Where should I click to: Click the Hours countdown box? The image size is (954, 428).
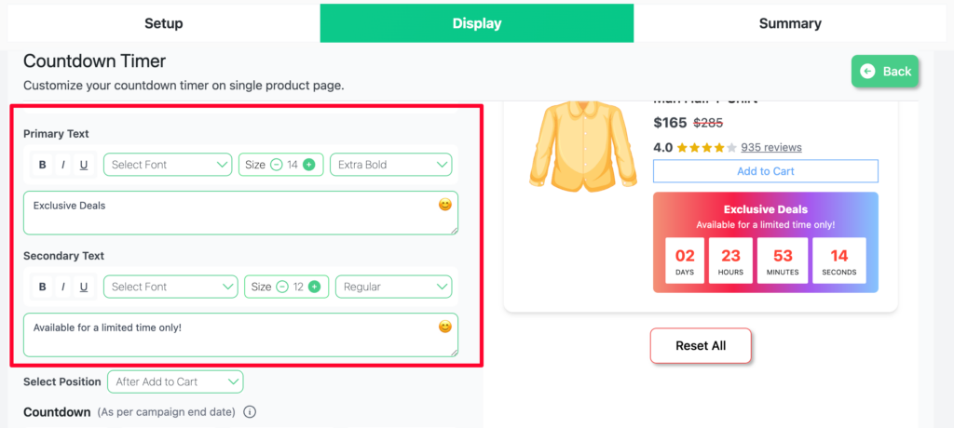coord(730,261)
